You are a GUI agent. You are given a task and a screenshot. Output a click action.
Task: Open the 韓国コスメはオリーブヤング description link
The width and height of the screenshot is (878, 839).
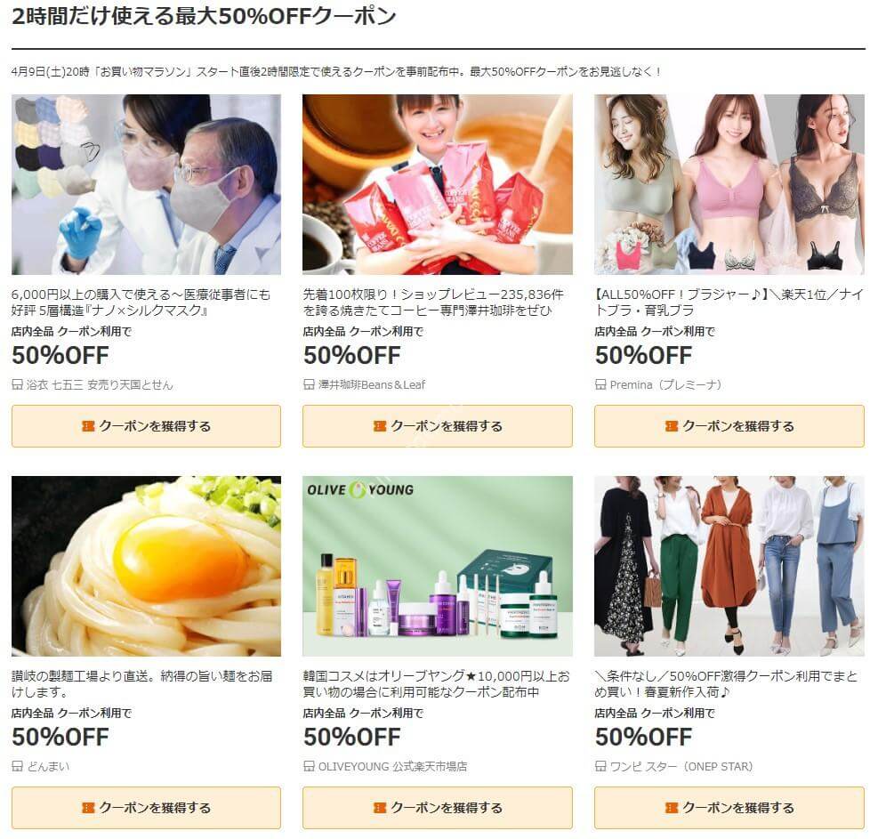(x=436, y=684)
